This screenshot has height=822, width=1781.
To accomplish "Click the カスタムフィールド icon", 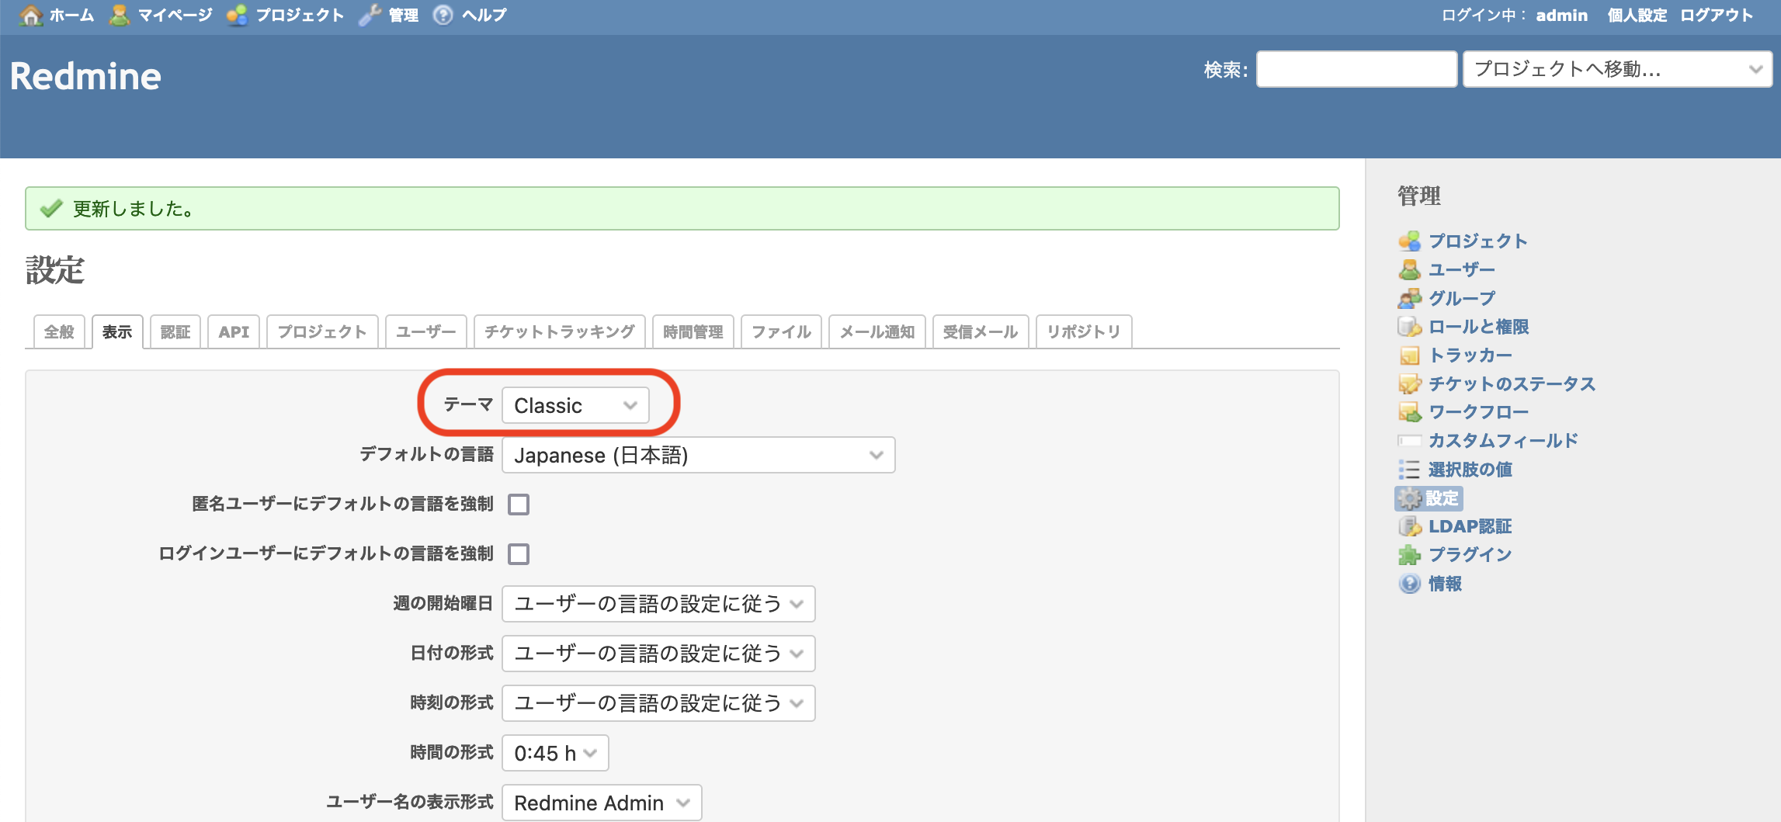I will (x=1409, y=441).
